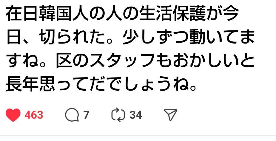The image size is (276, 141).
Task: Click the line starting すね。区のスタッフ
Action: tap(131, 61)
